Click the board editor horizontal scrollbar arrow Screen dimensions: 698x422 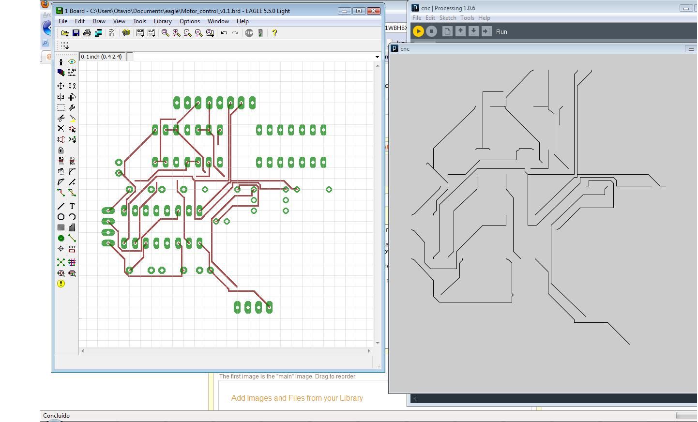(82, 351)
